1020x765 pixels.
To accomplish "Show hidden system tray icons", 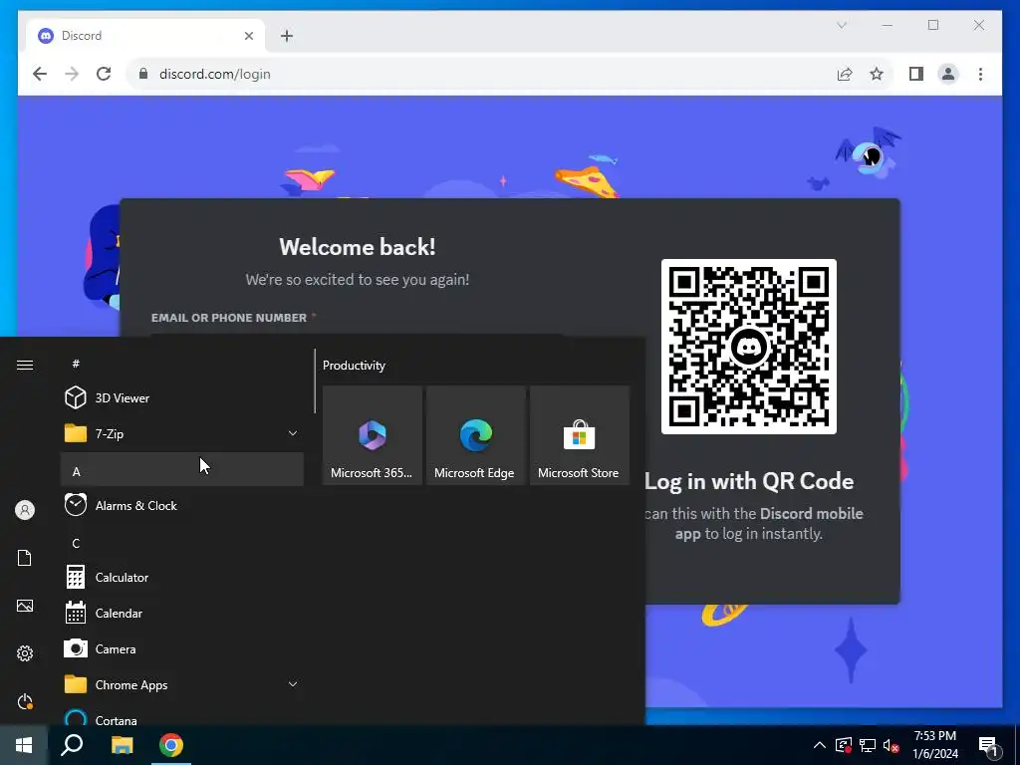I will [820, 745].
